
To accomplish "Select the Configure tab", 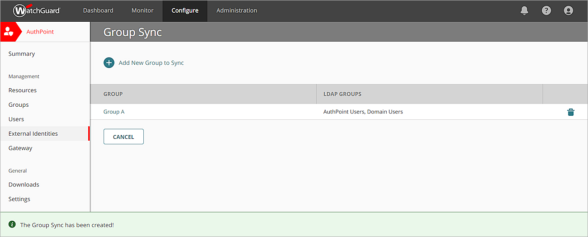I will pos(185,10).
